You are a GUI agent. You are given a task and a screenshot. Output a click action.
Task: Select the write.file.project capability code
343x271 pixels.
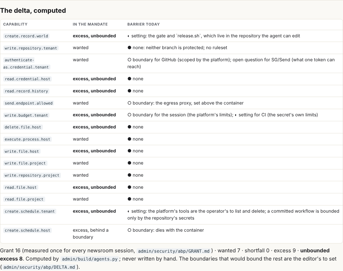(25, 163)
